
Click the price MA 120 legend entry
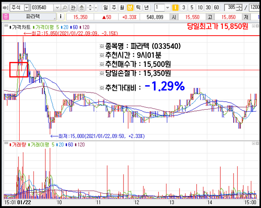(85, 27)
